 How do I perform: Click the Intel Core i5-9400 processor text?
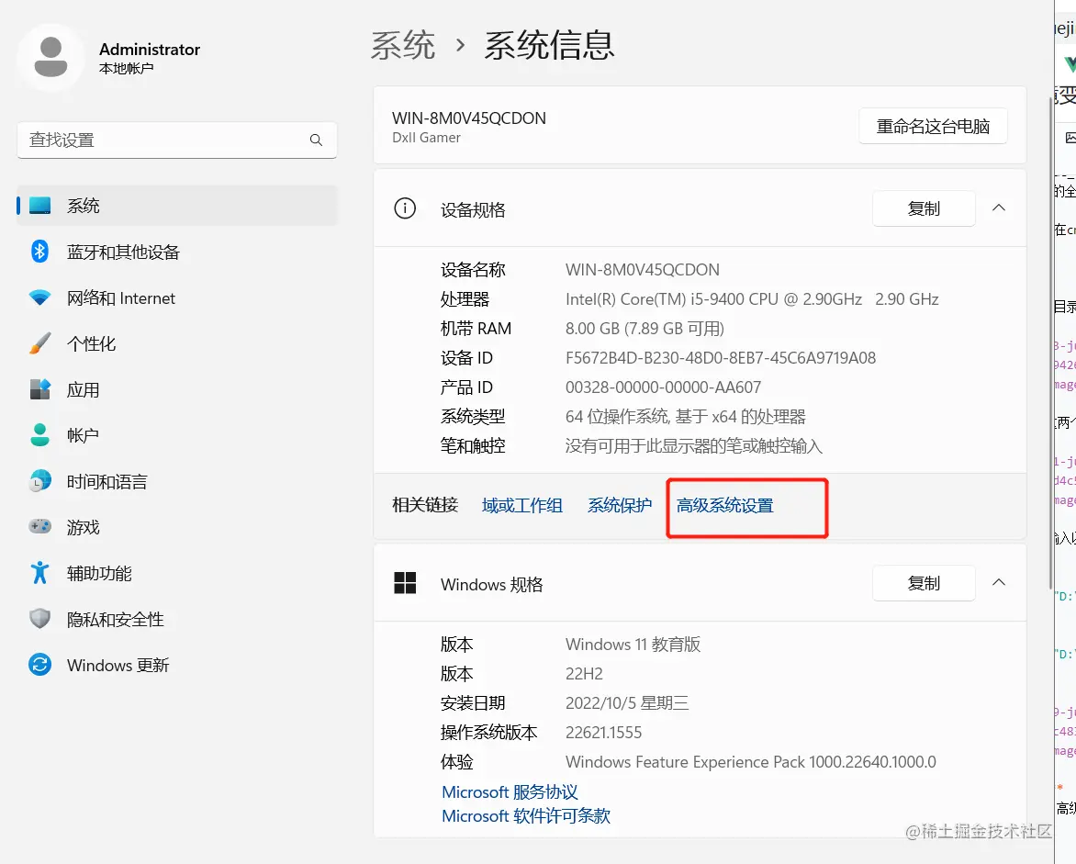point(752,299)
